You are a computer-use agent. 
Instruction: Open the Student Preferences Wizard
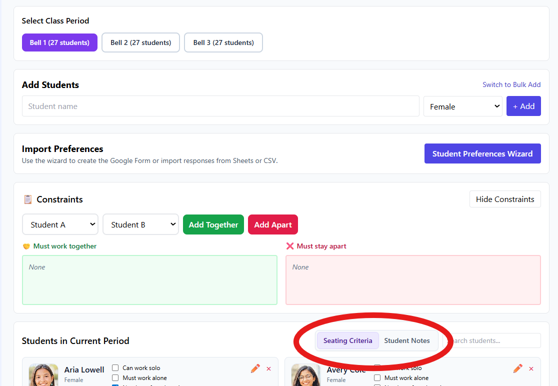pos(482,154)
